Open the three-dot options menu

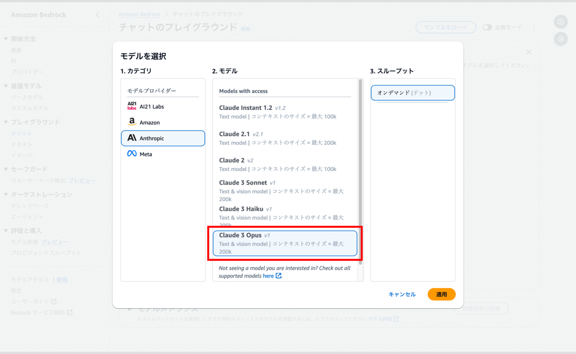point(534,27)
